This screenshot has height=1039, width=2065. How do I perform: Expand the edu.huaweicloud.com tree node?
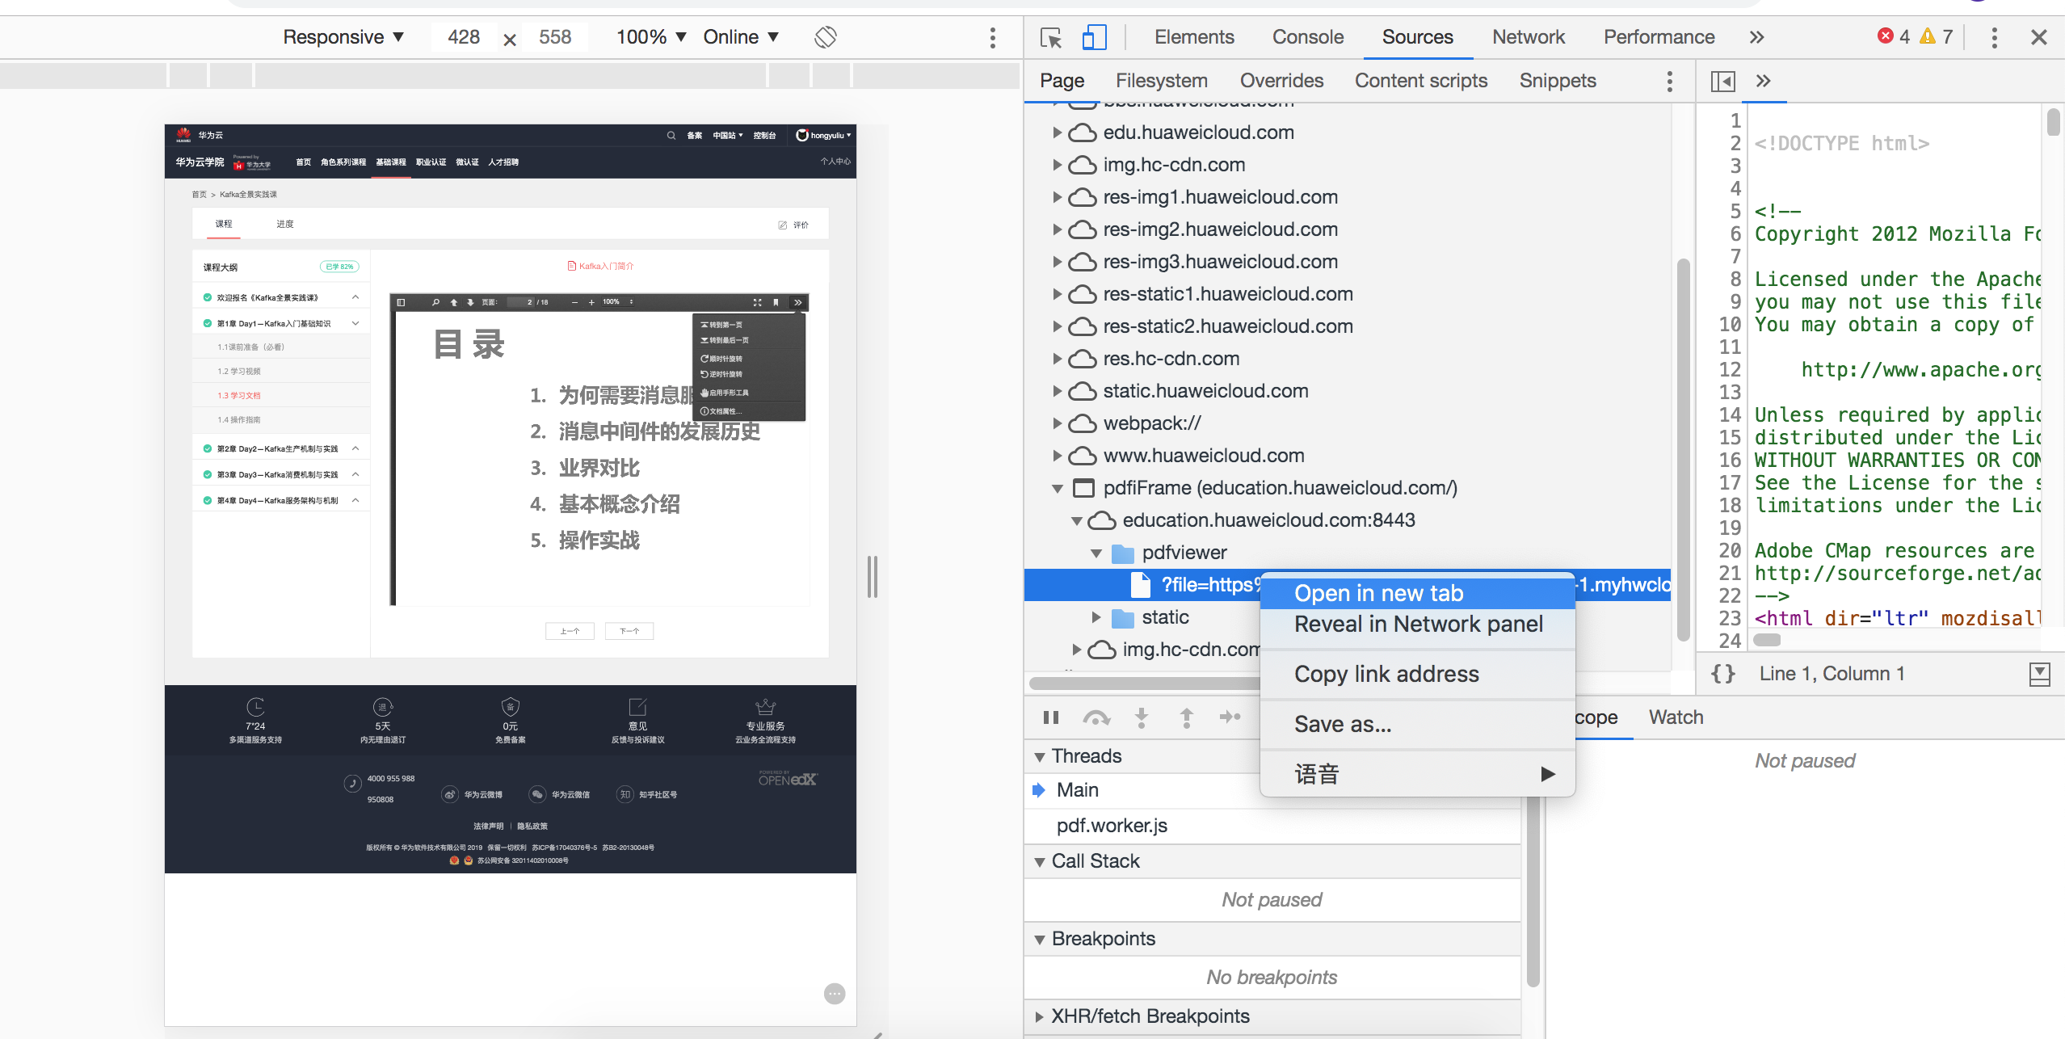coord(1057,133)
